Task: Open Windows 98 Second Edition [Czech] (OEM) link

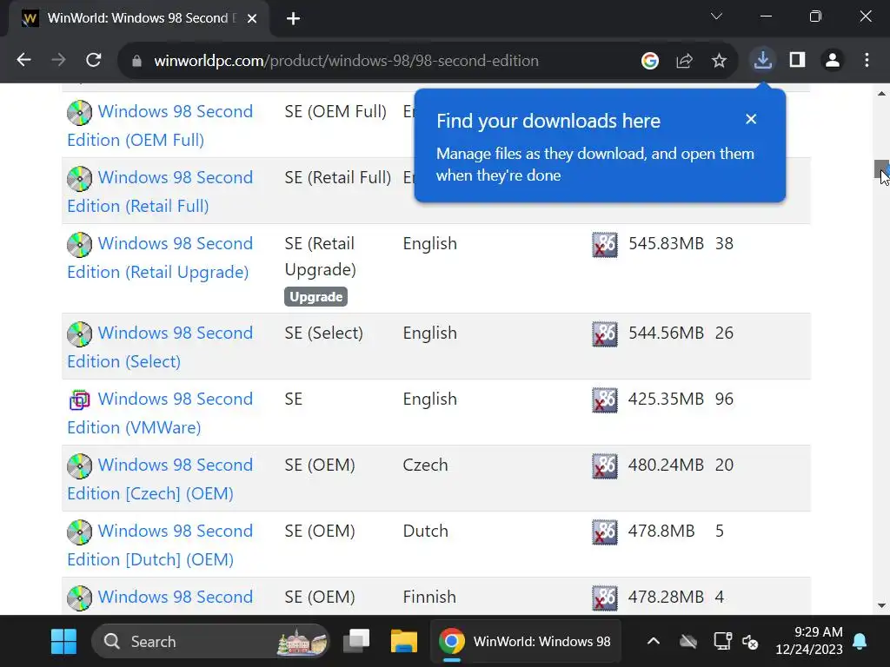Action: [x=160, y=479]
